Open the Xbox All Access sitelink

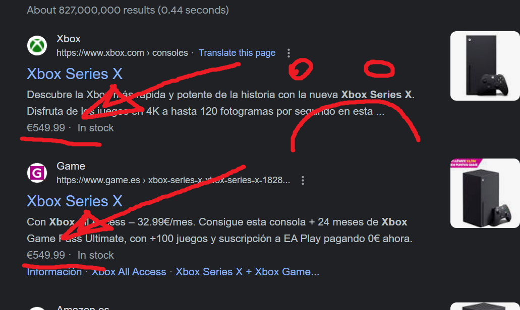coord(129,272)
